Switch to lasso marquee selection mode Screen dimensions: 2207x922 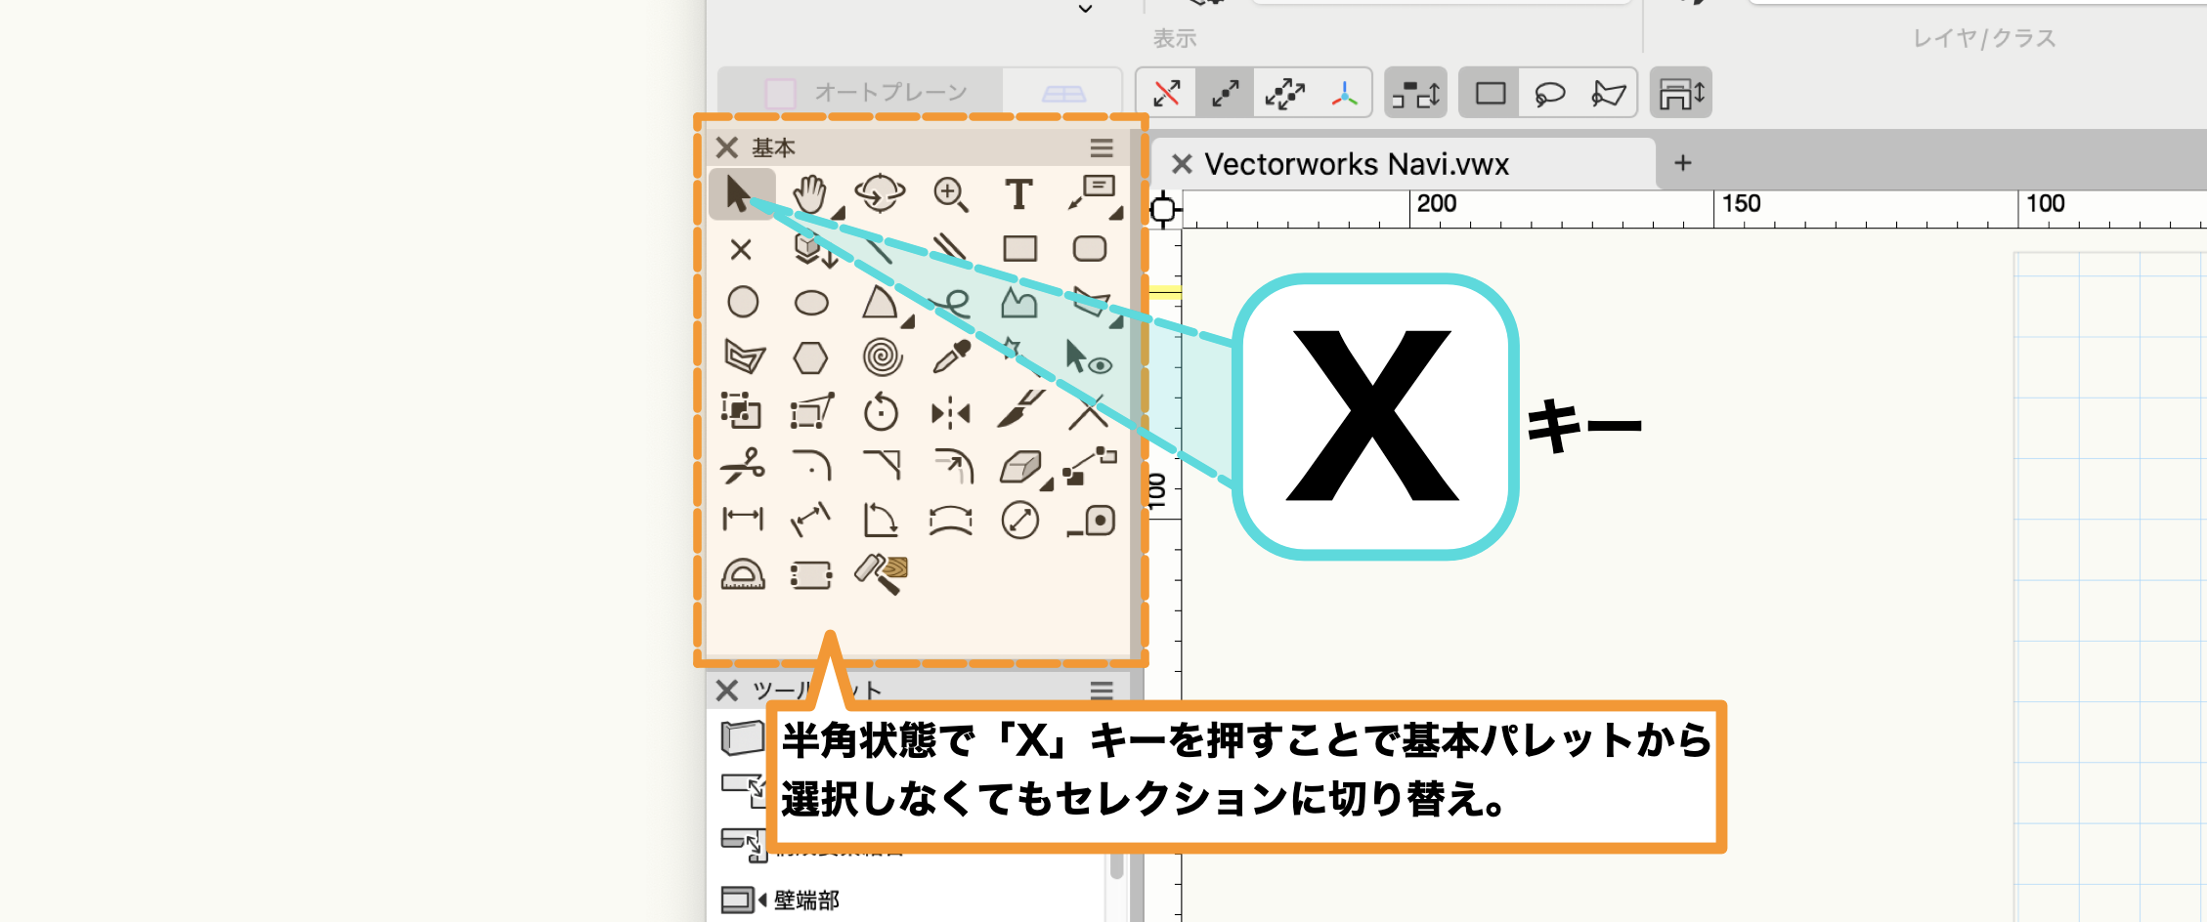(1549, 94)
